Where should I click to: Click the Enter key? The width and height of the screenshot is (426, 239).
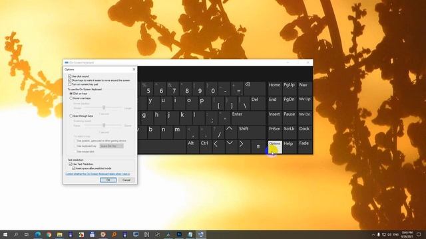[248, 118]
